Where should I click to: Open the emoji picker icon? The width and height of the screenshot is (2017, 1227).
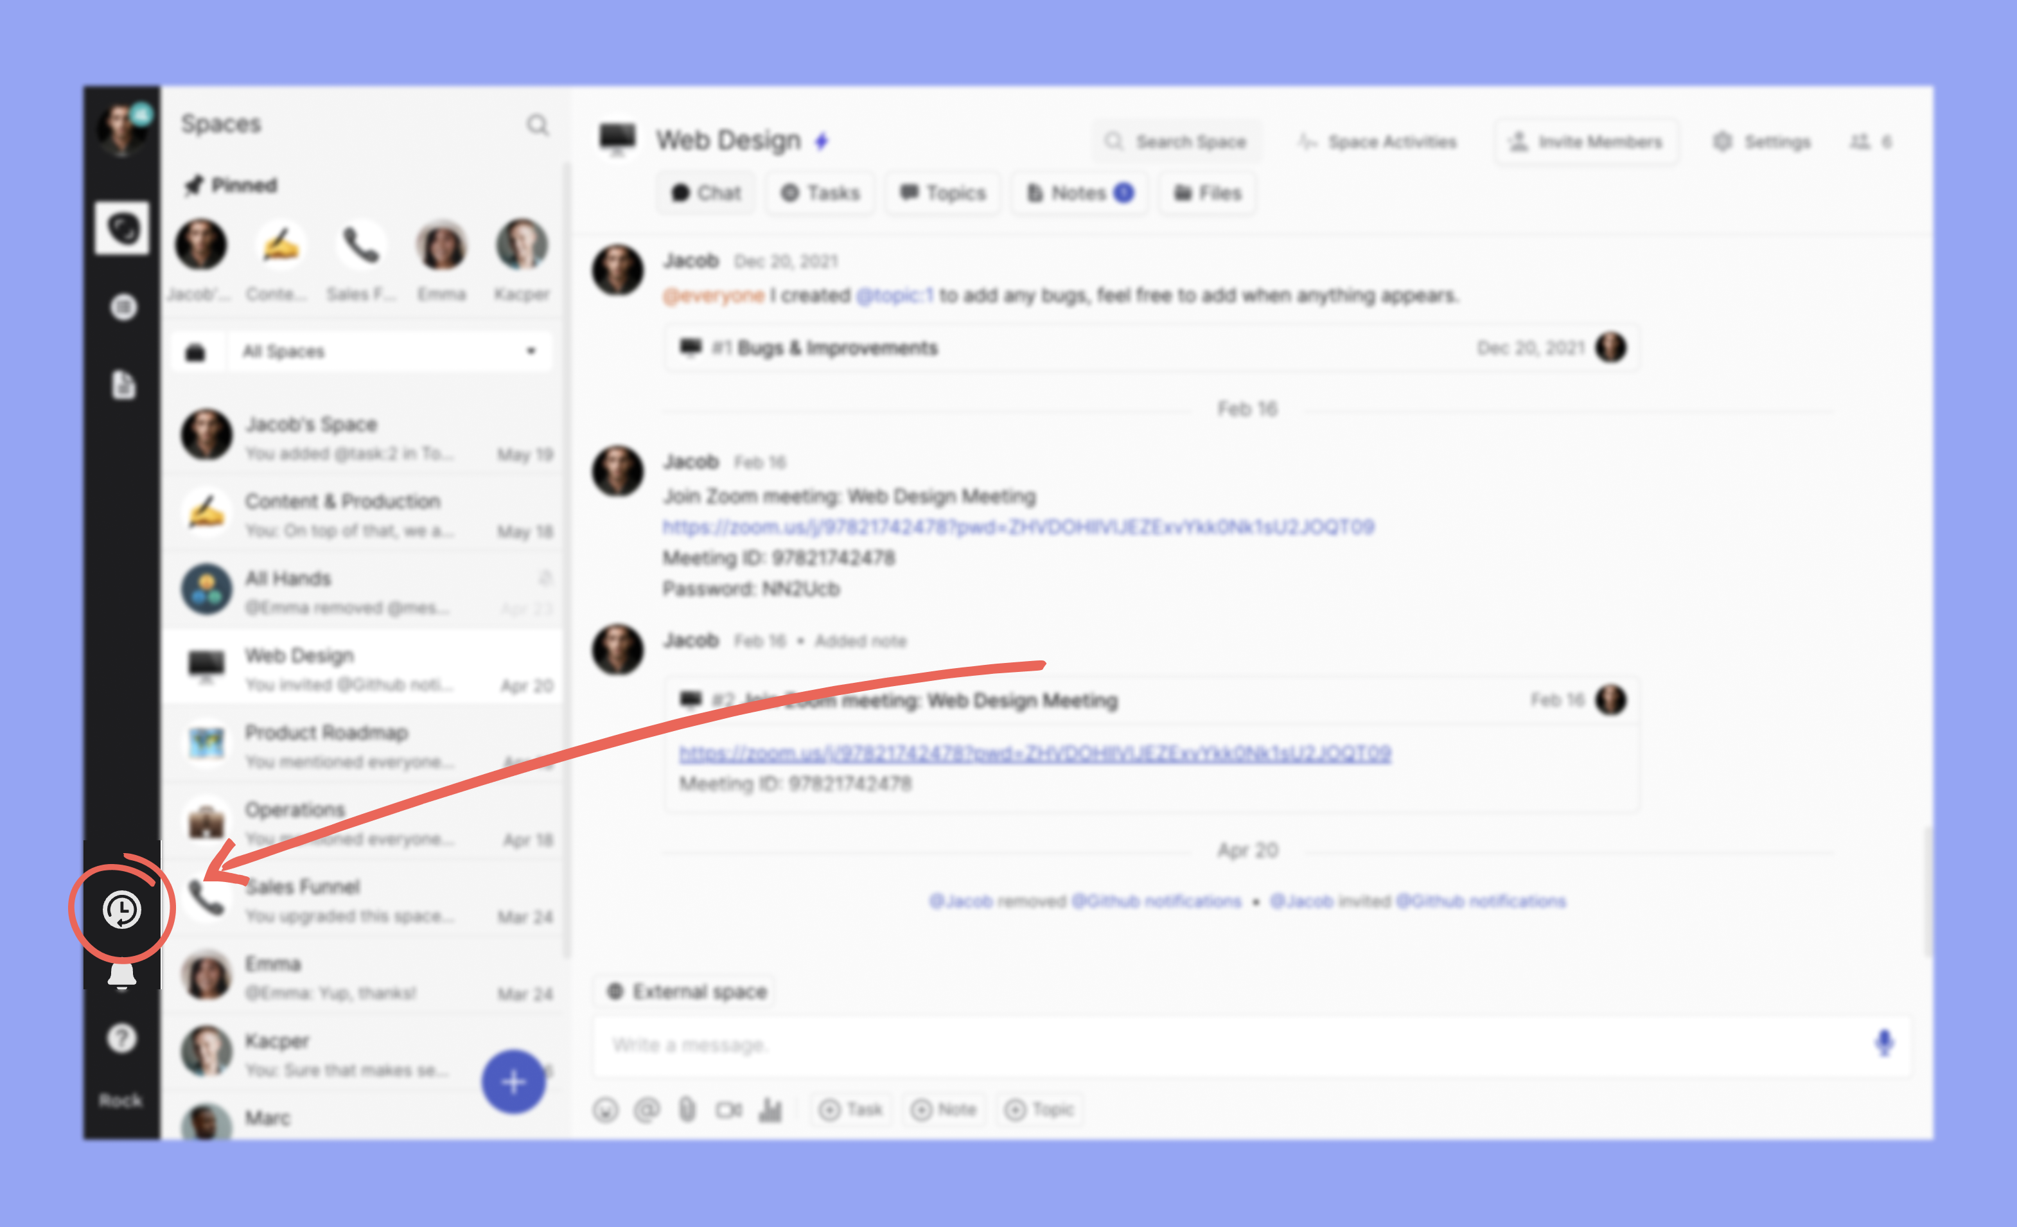(605, 1110)
